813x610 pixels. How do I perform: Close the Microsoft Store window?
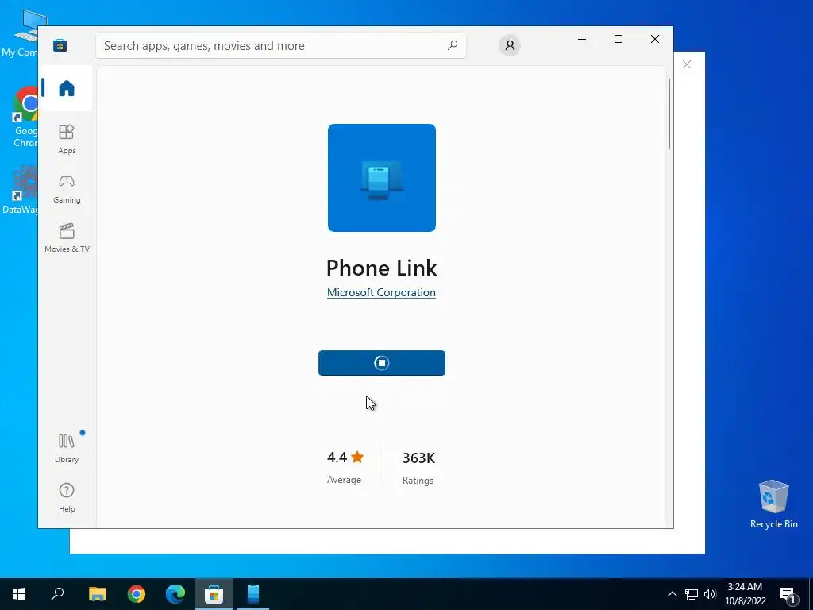point(655,40)
